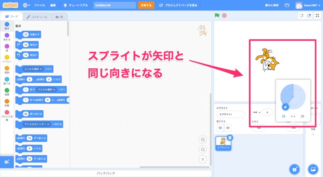Zoom in on the code workspace
This screenshot has height=177, width=323.
tap(203, 139)
